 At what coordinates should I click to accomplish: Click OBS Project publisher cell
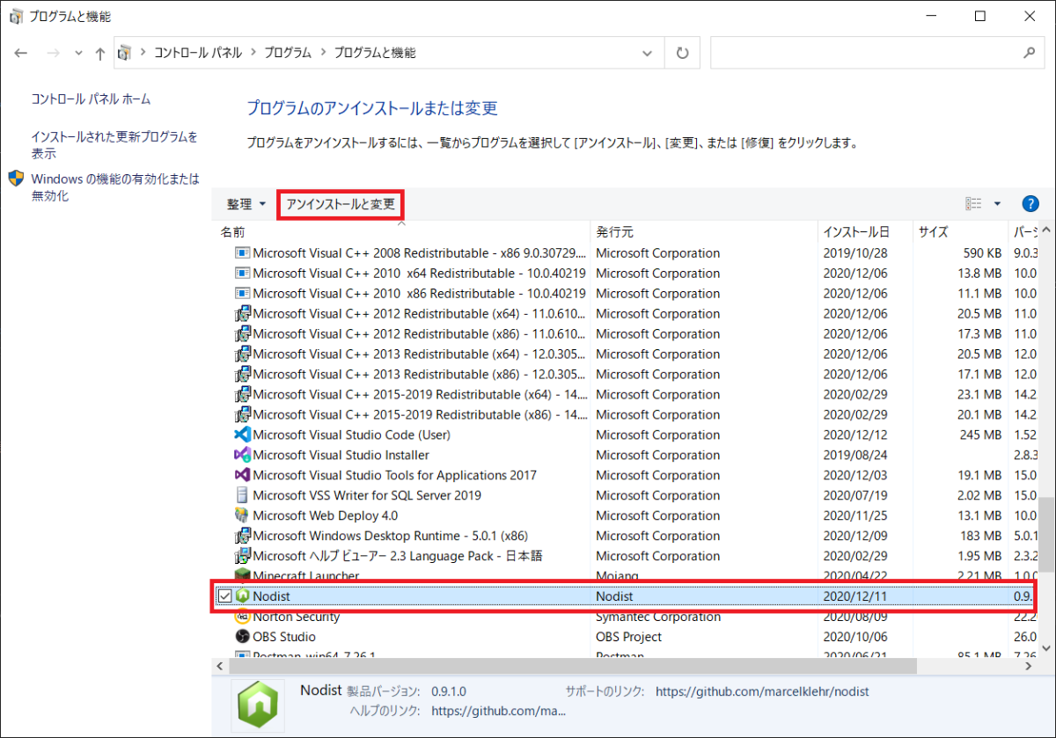pos(628,637)
